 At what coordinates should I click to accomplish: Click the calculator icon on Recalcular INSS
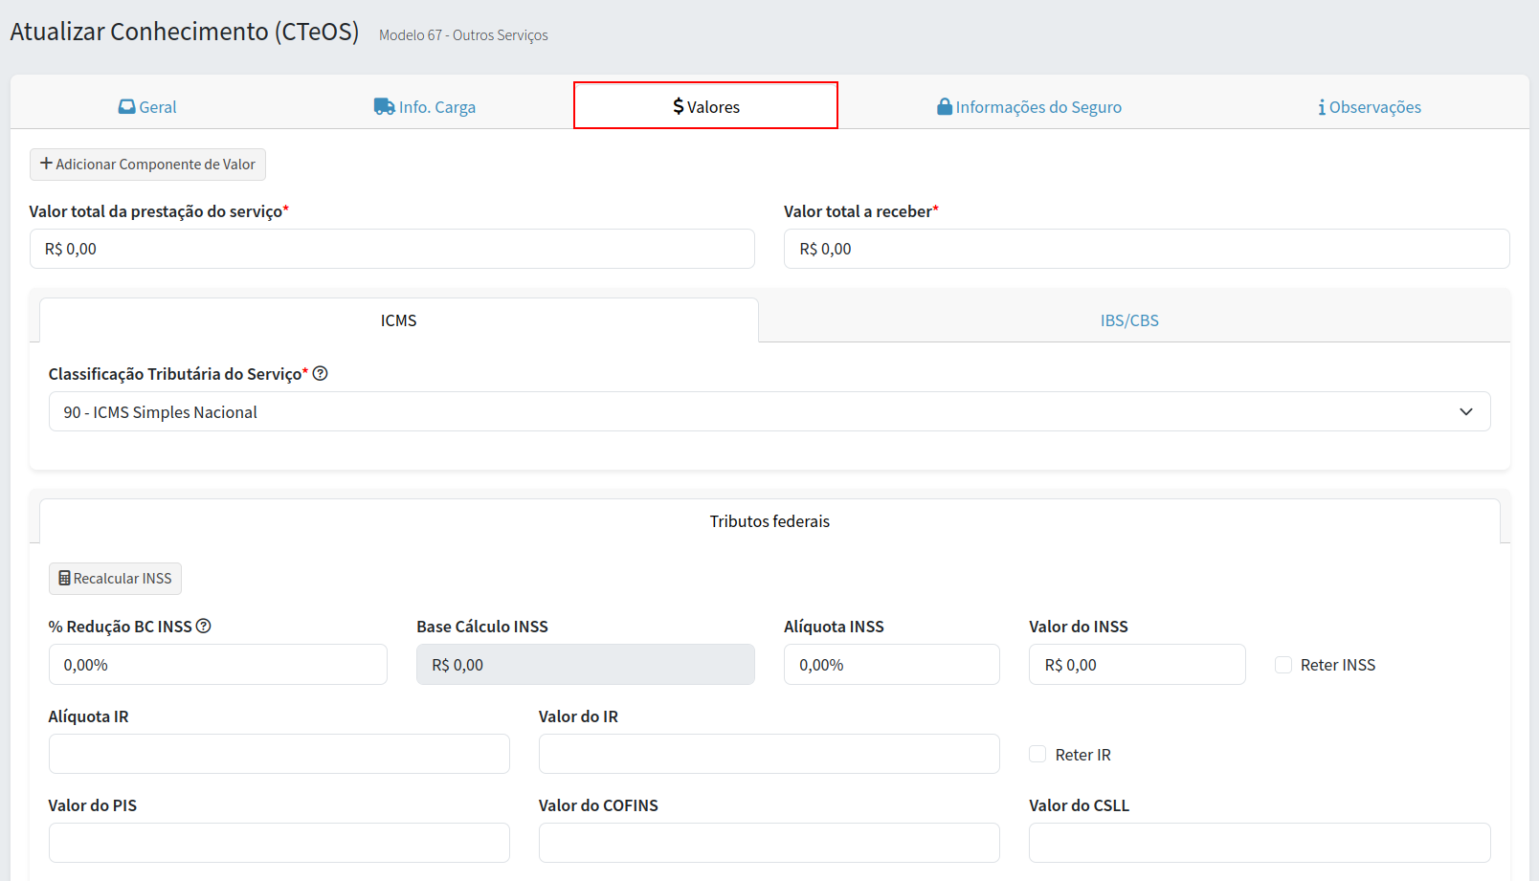pyautogui.click(x=64, y=579)
